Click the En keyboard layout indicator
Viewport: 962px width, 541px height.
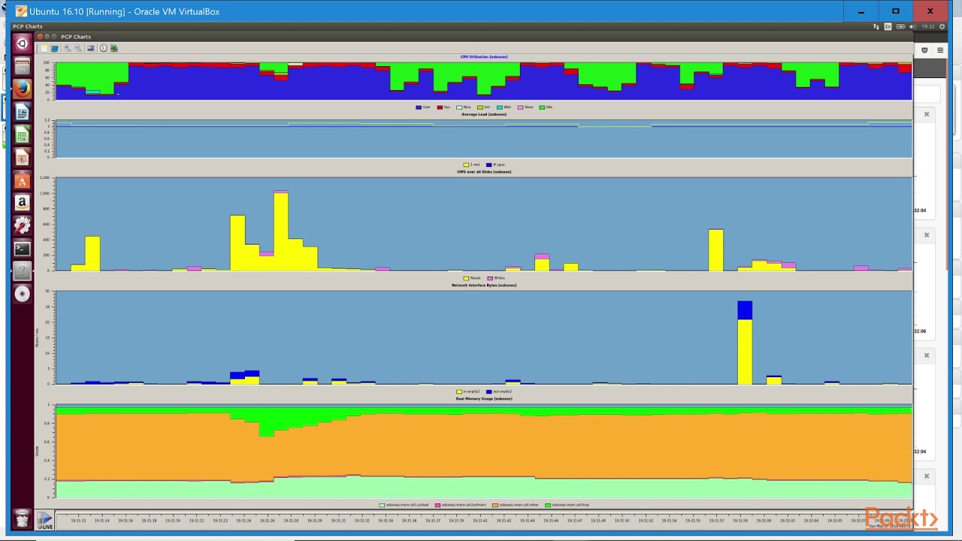point(888,26)
